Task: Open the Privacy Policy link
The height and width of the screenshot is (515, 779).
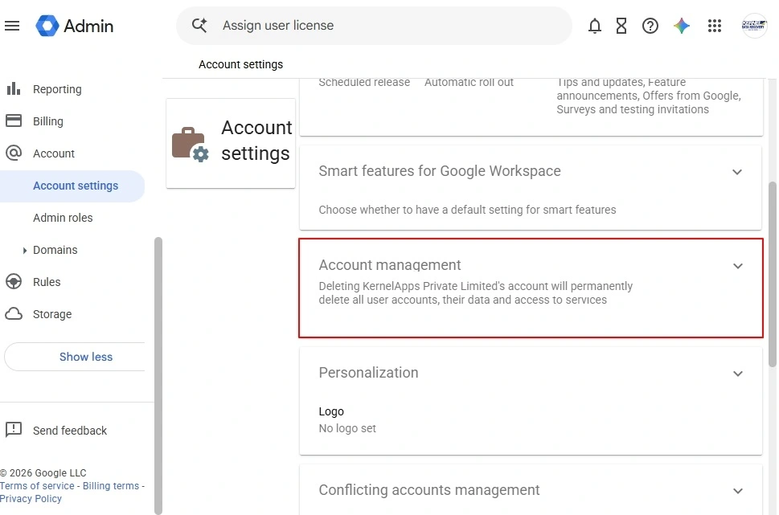Action: 31,499
